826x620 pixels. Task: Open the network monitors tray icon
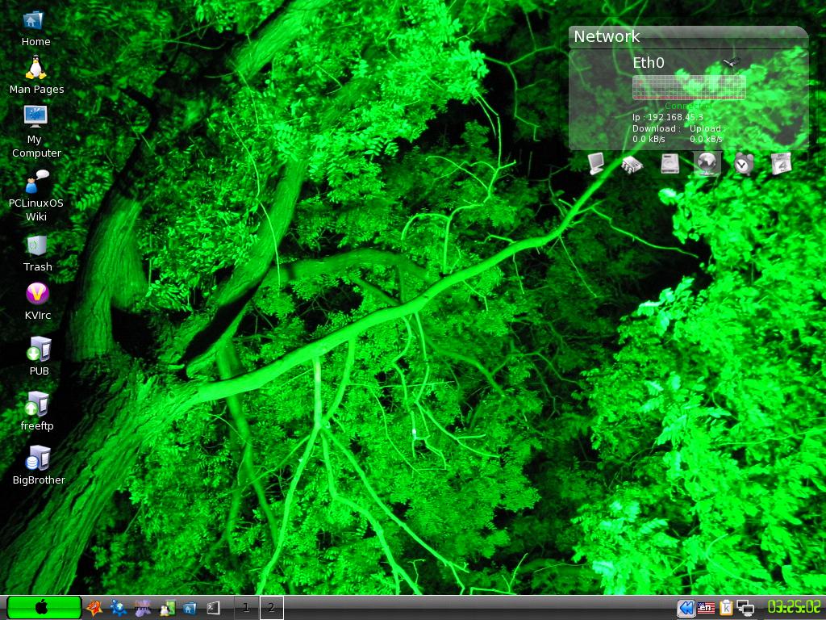click(x=745, y=608)
